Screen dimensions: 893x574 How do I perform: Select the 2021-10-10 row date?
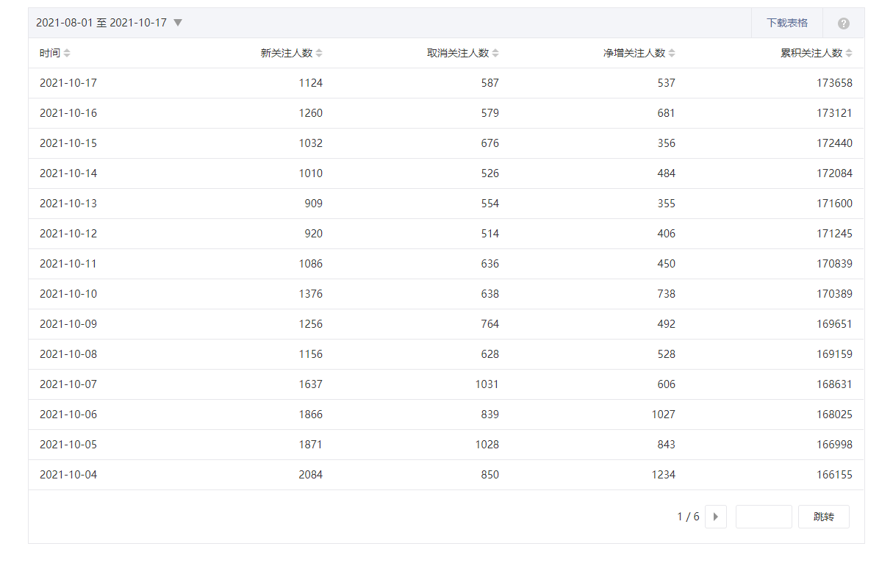coord(68,294)
